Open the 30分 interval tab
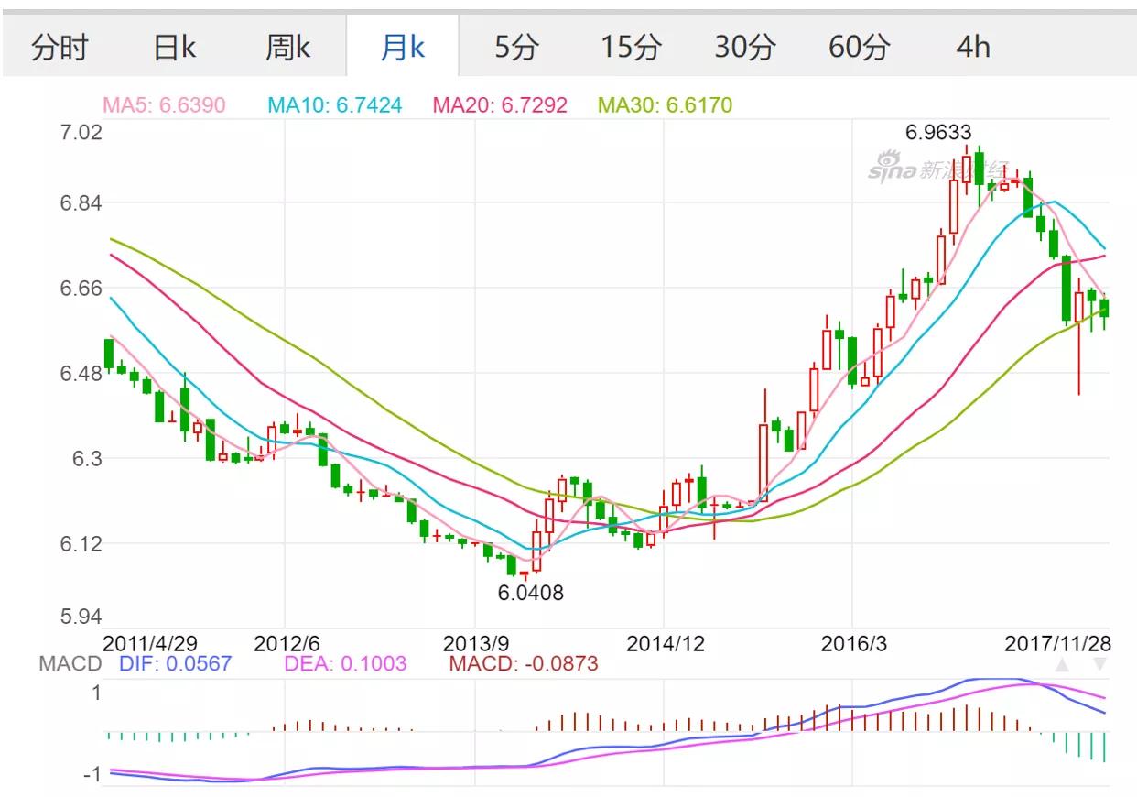This screenshot has width=1137, height=797. 745,47
